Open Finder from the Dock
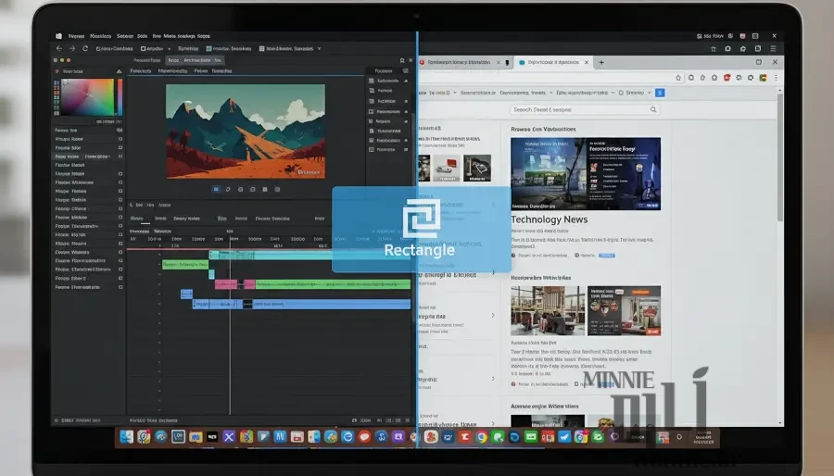Screen dimensions: 834x476 (123, 436)
